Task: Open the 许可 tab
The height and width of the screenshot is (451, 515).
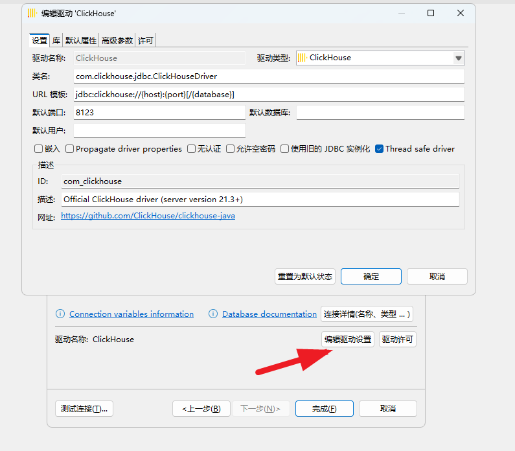Action: (146, 40)
